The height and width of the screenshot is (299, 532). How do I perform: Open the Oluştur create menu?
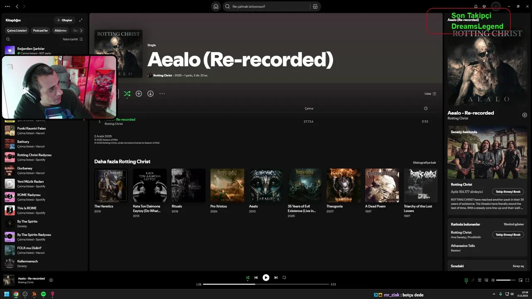64,20
